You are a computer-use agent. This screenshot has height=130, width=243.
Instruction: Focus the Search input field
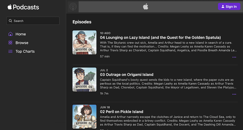coord(33,21)
